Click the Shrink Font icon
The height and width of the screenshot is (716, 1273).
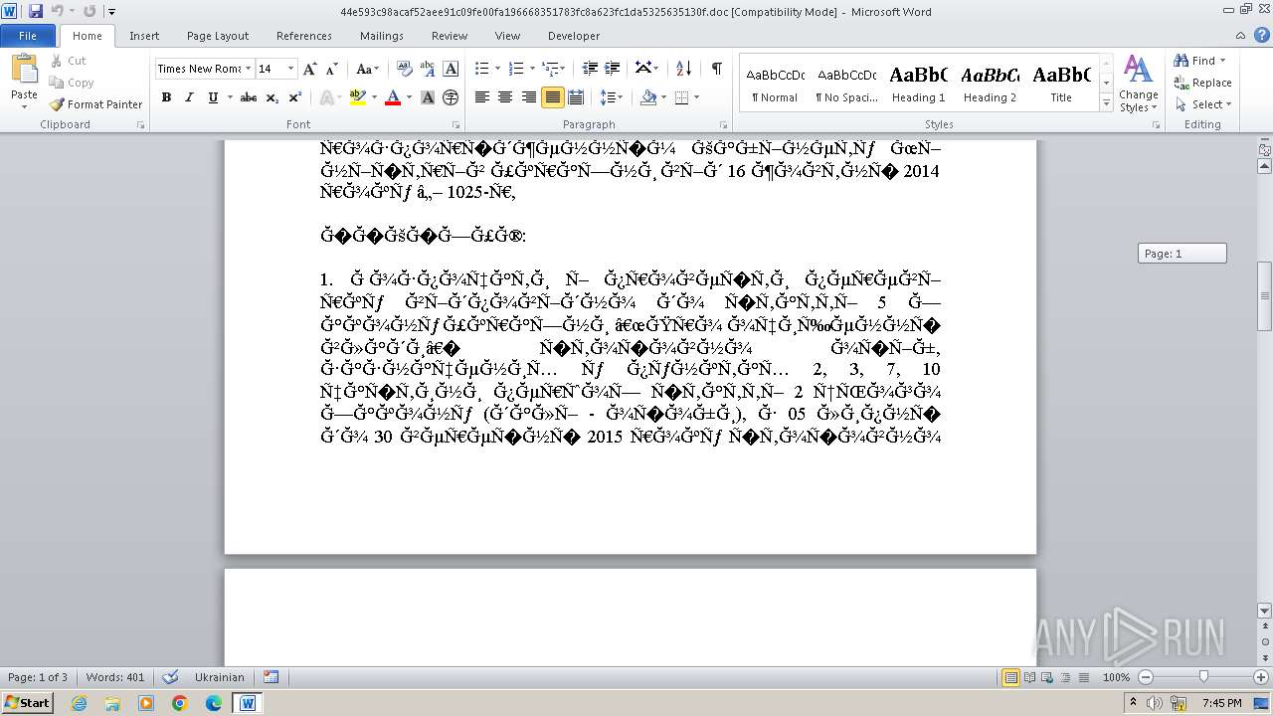[x=330, y=69]
